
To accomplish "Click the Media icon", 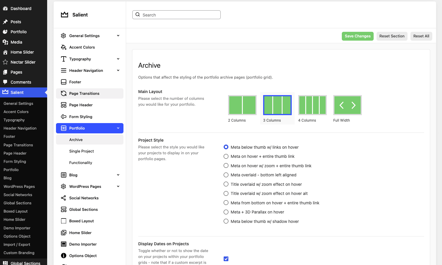I will click(x=5, y=42).
